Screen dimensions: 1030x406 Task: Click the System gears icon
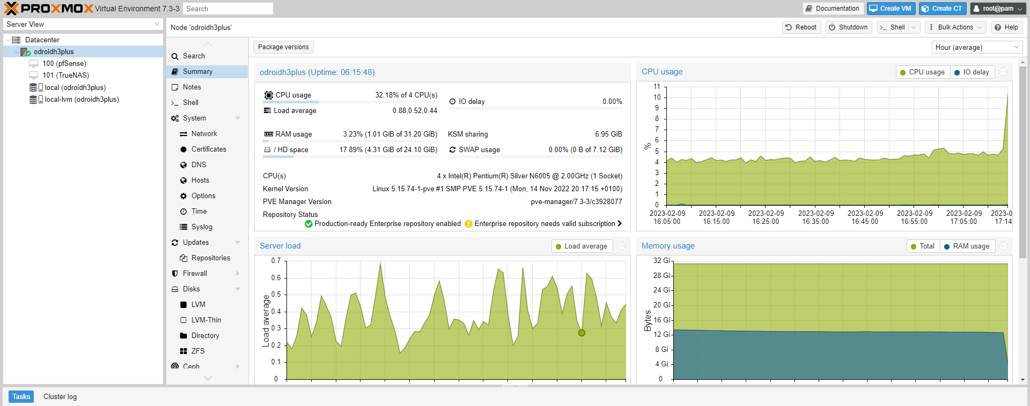click(175, 118)
